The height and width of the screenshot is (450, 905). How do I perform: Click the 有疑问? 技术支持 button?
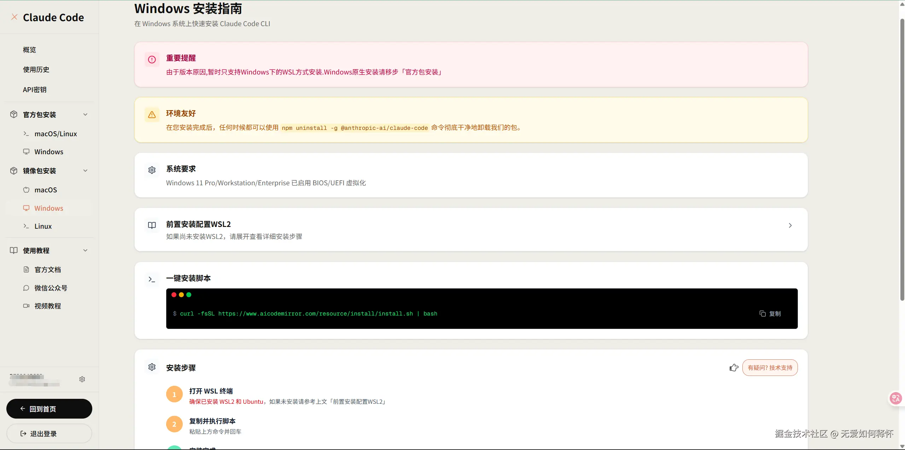click(770, 368)
